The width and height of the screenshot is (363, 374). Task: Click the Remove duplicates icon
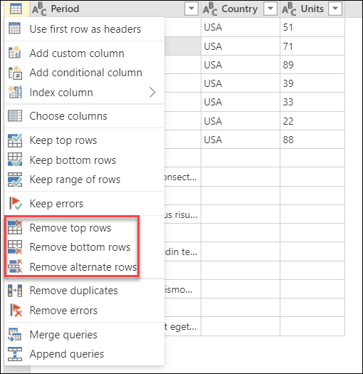click(x=15, y=291)
